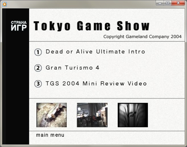The width and height of the screenshot is (187, 147).
Task: Open TGS 2004 Mini Review Video
Action: [x=96, y=83]
